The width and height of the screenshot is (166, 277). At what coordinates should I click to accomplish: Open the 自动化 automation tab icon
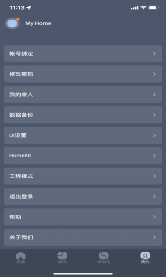point(104,256)
